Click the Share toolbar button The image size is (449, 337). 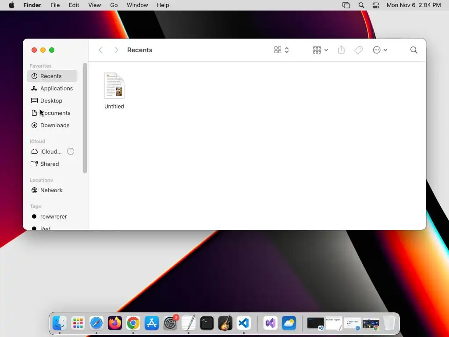341,50
